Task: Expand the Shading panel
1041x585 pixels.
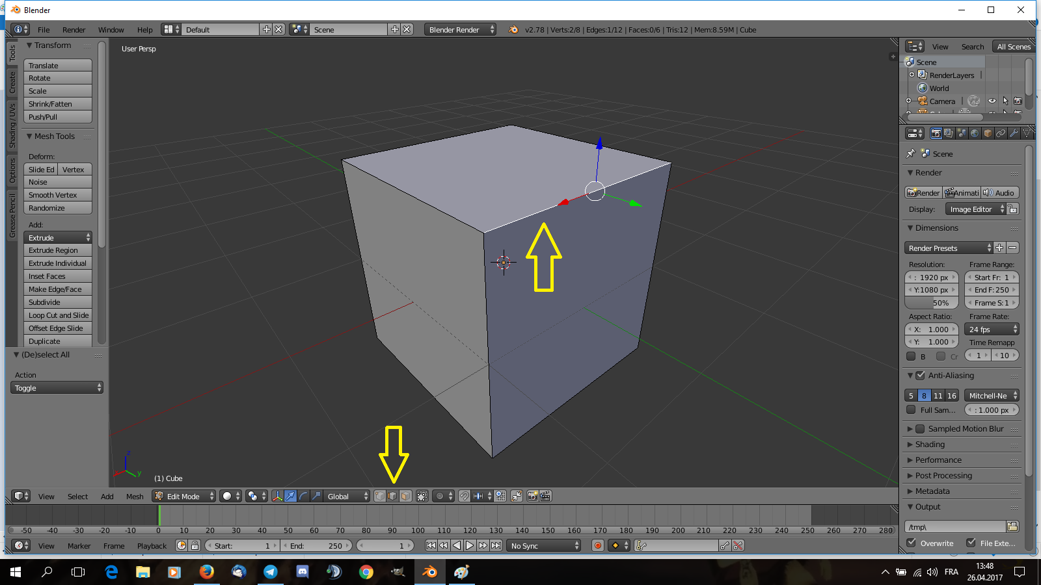Action: coord(930,445)
